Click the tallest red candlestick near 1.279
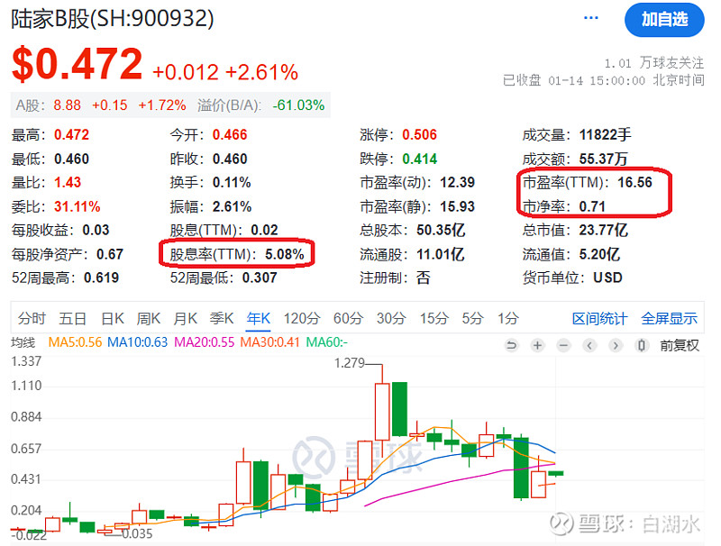 coord(382,412)
